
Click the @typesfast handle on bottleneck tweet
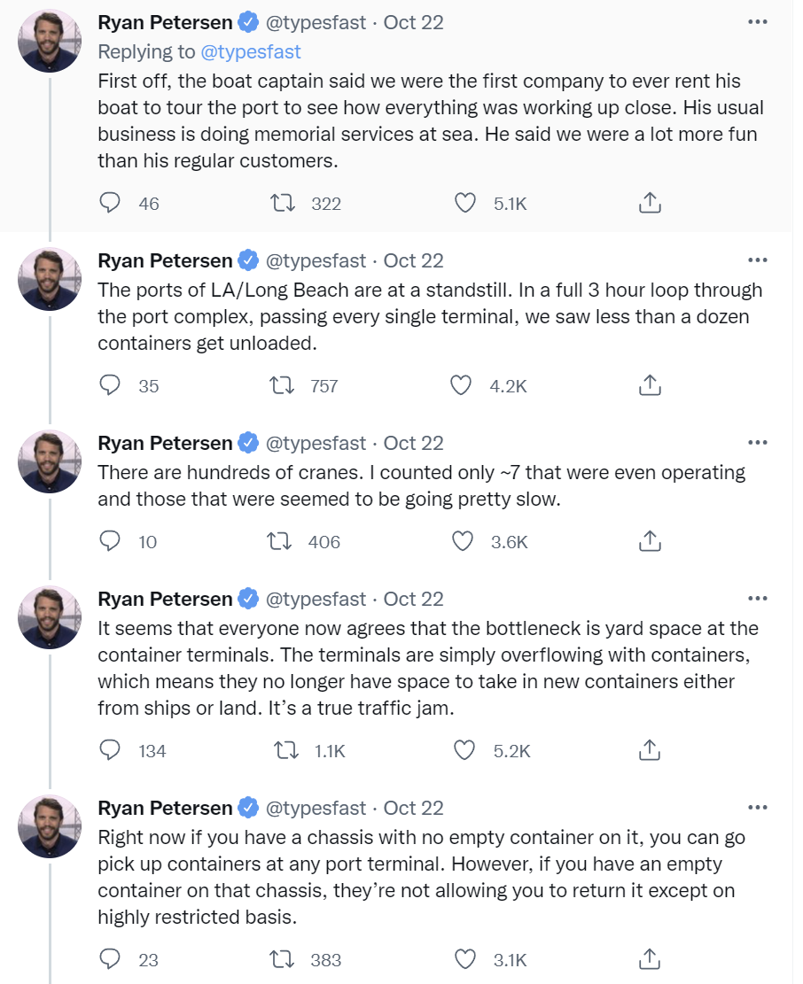(316, 599)
